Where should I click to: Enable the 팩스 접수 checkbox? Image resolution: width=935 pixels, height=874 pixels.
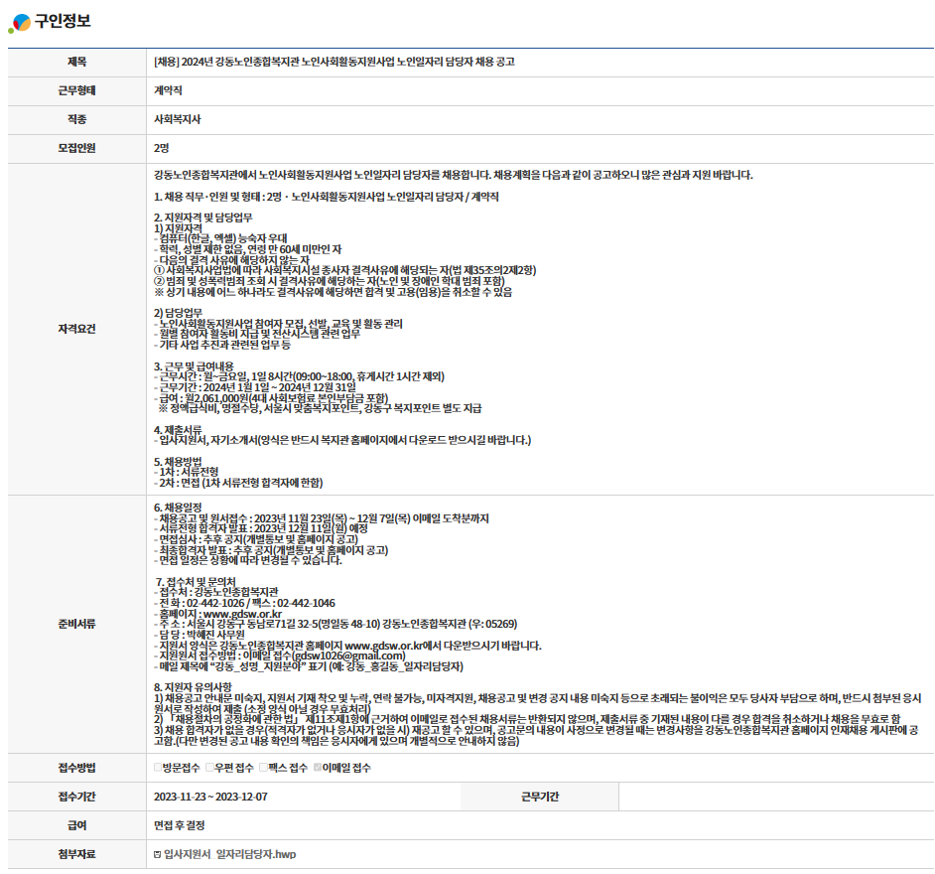(x=264, y=768)
